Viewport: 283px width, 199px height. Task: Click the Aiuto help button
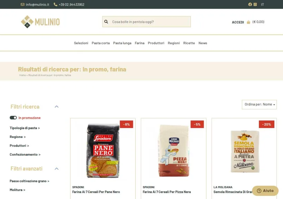click(265, 191)
